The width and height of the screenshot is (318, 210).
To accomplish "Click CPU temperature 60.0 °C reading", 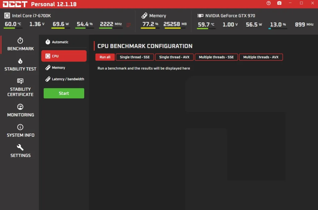I will [13, 24].
